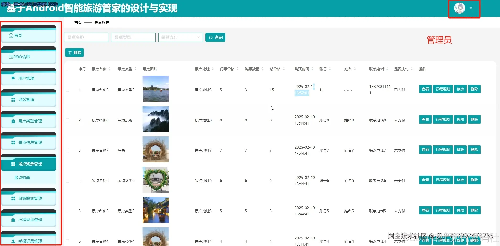Click 行程规划 button on row 2
This screenshot has width=500, height=246.
(x=443, y=119)
